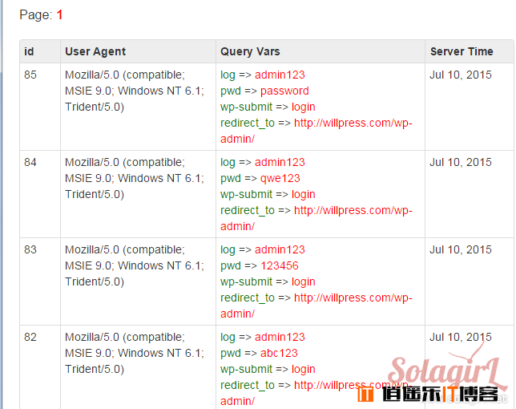The width and height of the screenshot is (516, 409).
Task: Click the password value in row 85
Action: 284,91
